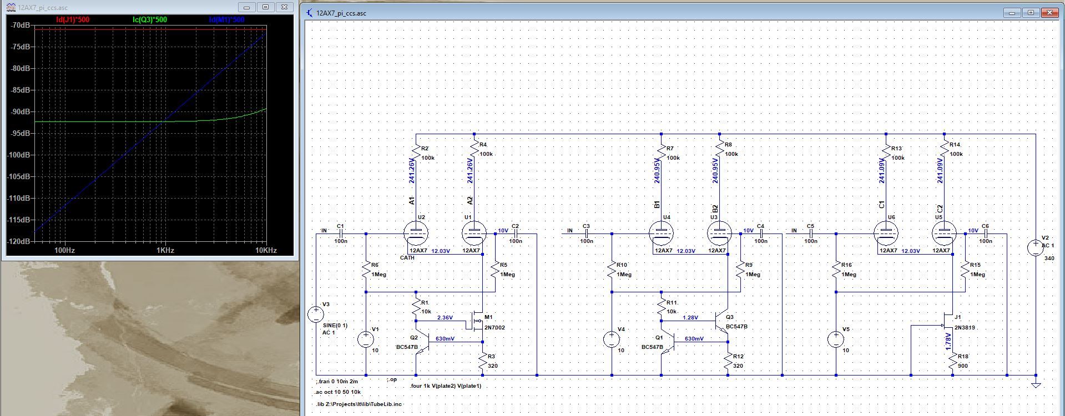Screen dimensions: 1065x416
Task: Select resistor R6 1Meg
Action: click(x=366, y=270)
